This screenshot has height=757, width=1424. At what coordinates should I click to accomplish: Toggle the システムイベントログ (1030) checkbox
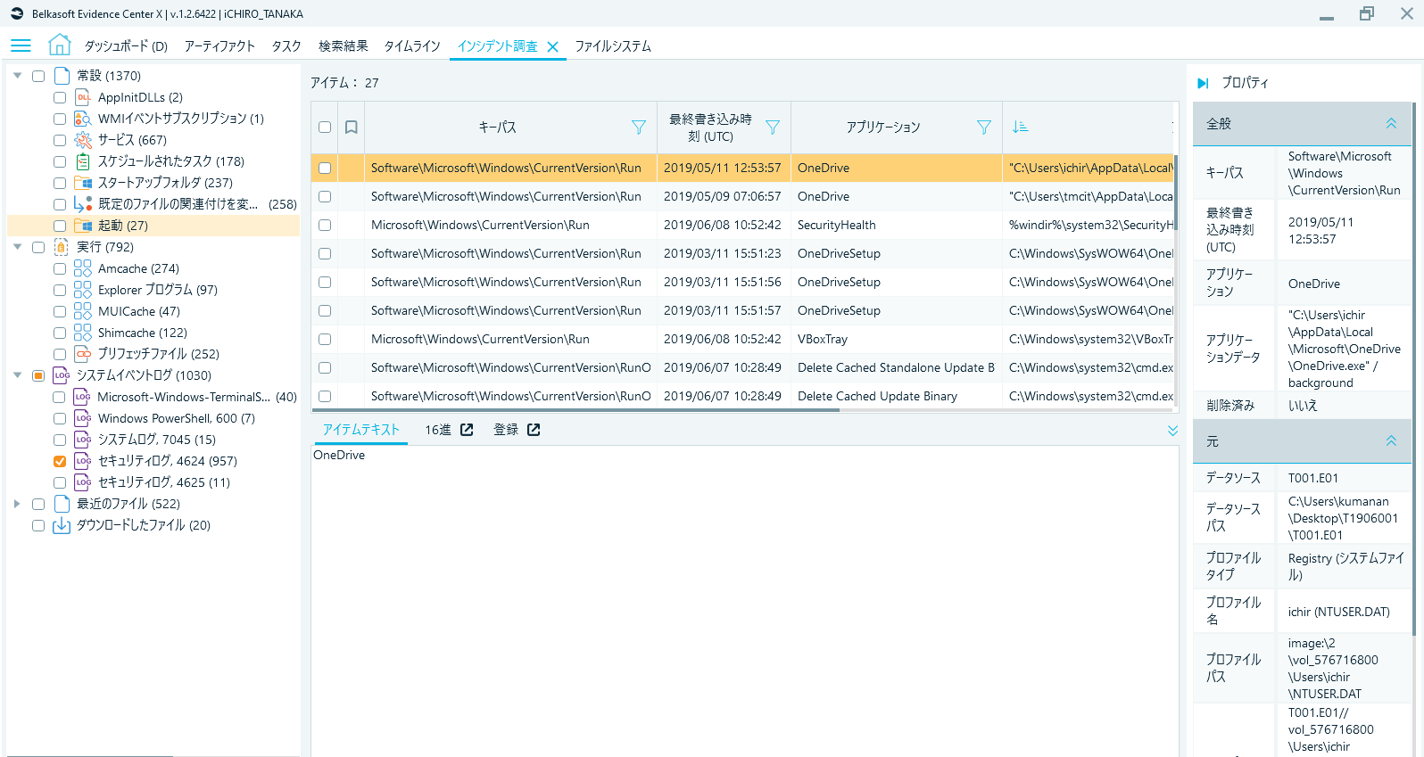38,375
